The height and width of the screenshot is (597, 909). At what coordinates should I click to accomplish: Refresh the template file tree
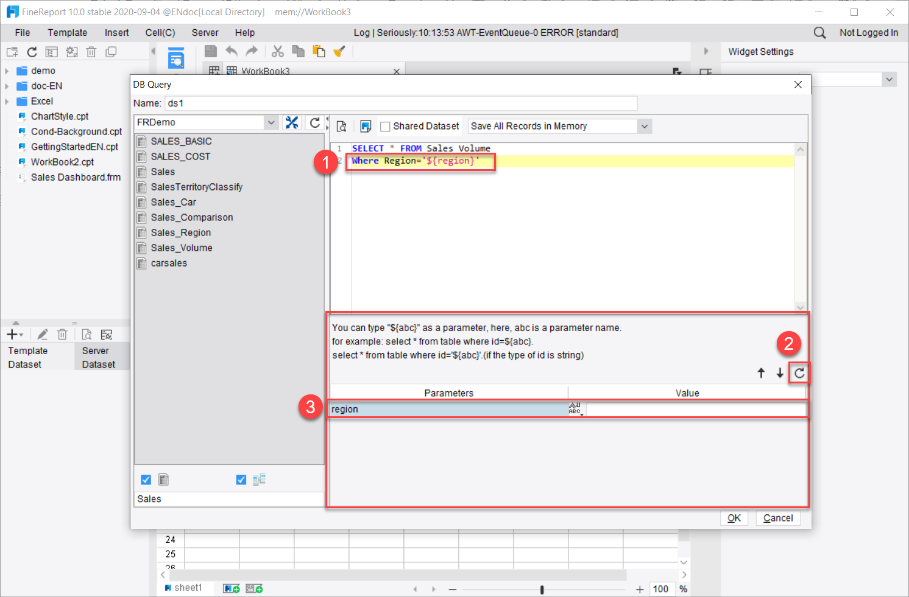point(32,52)
